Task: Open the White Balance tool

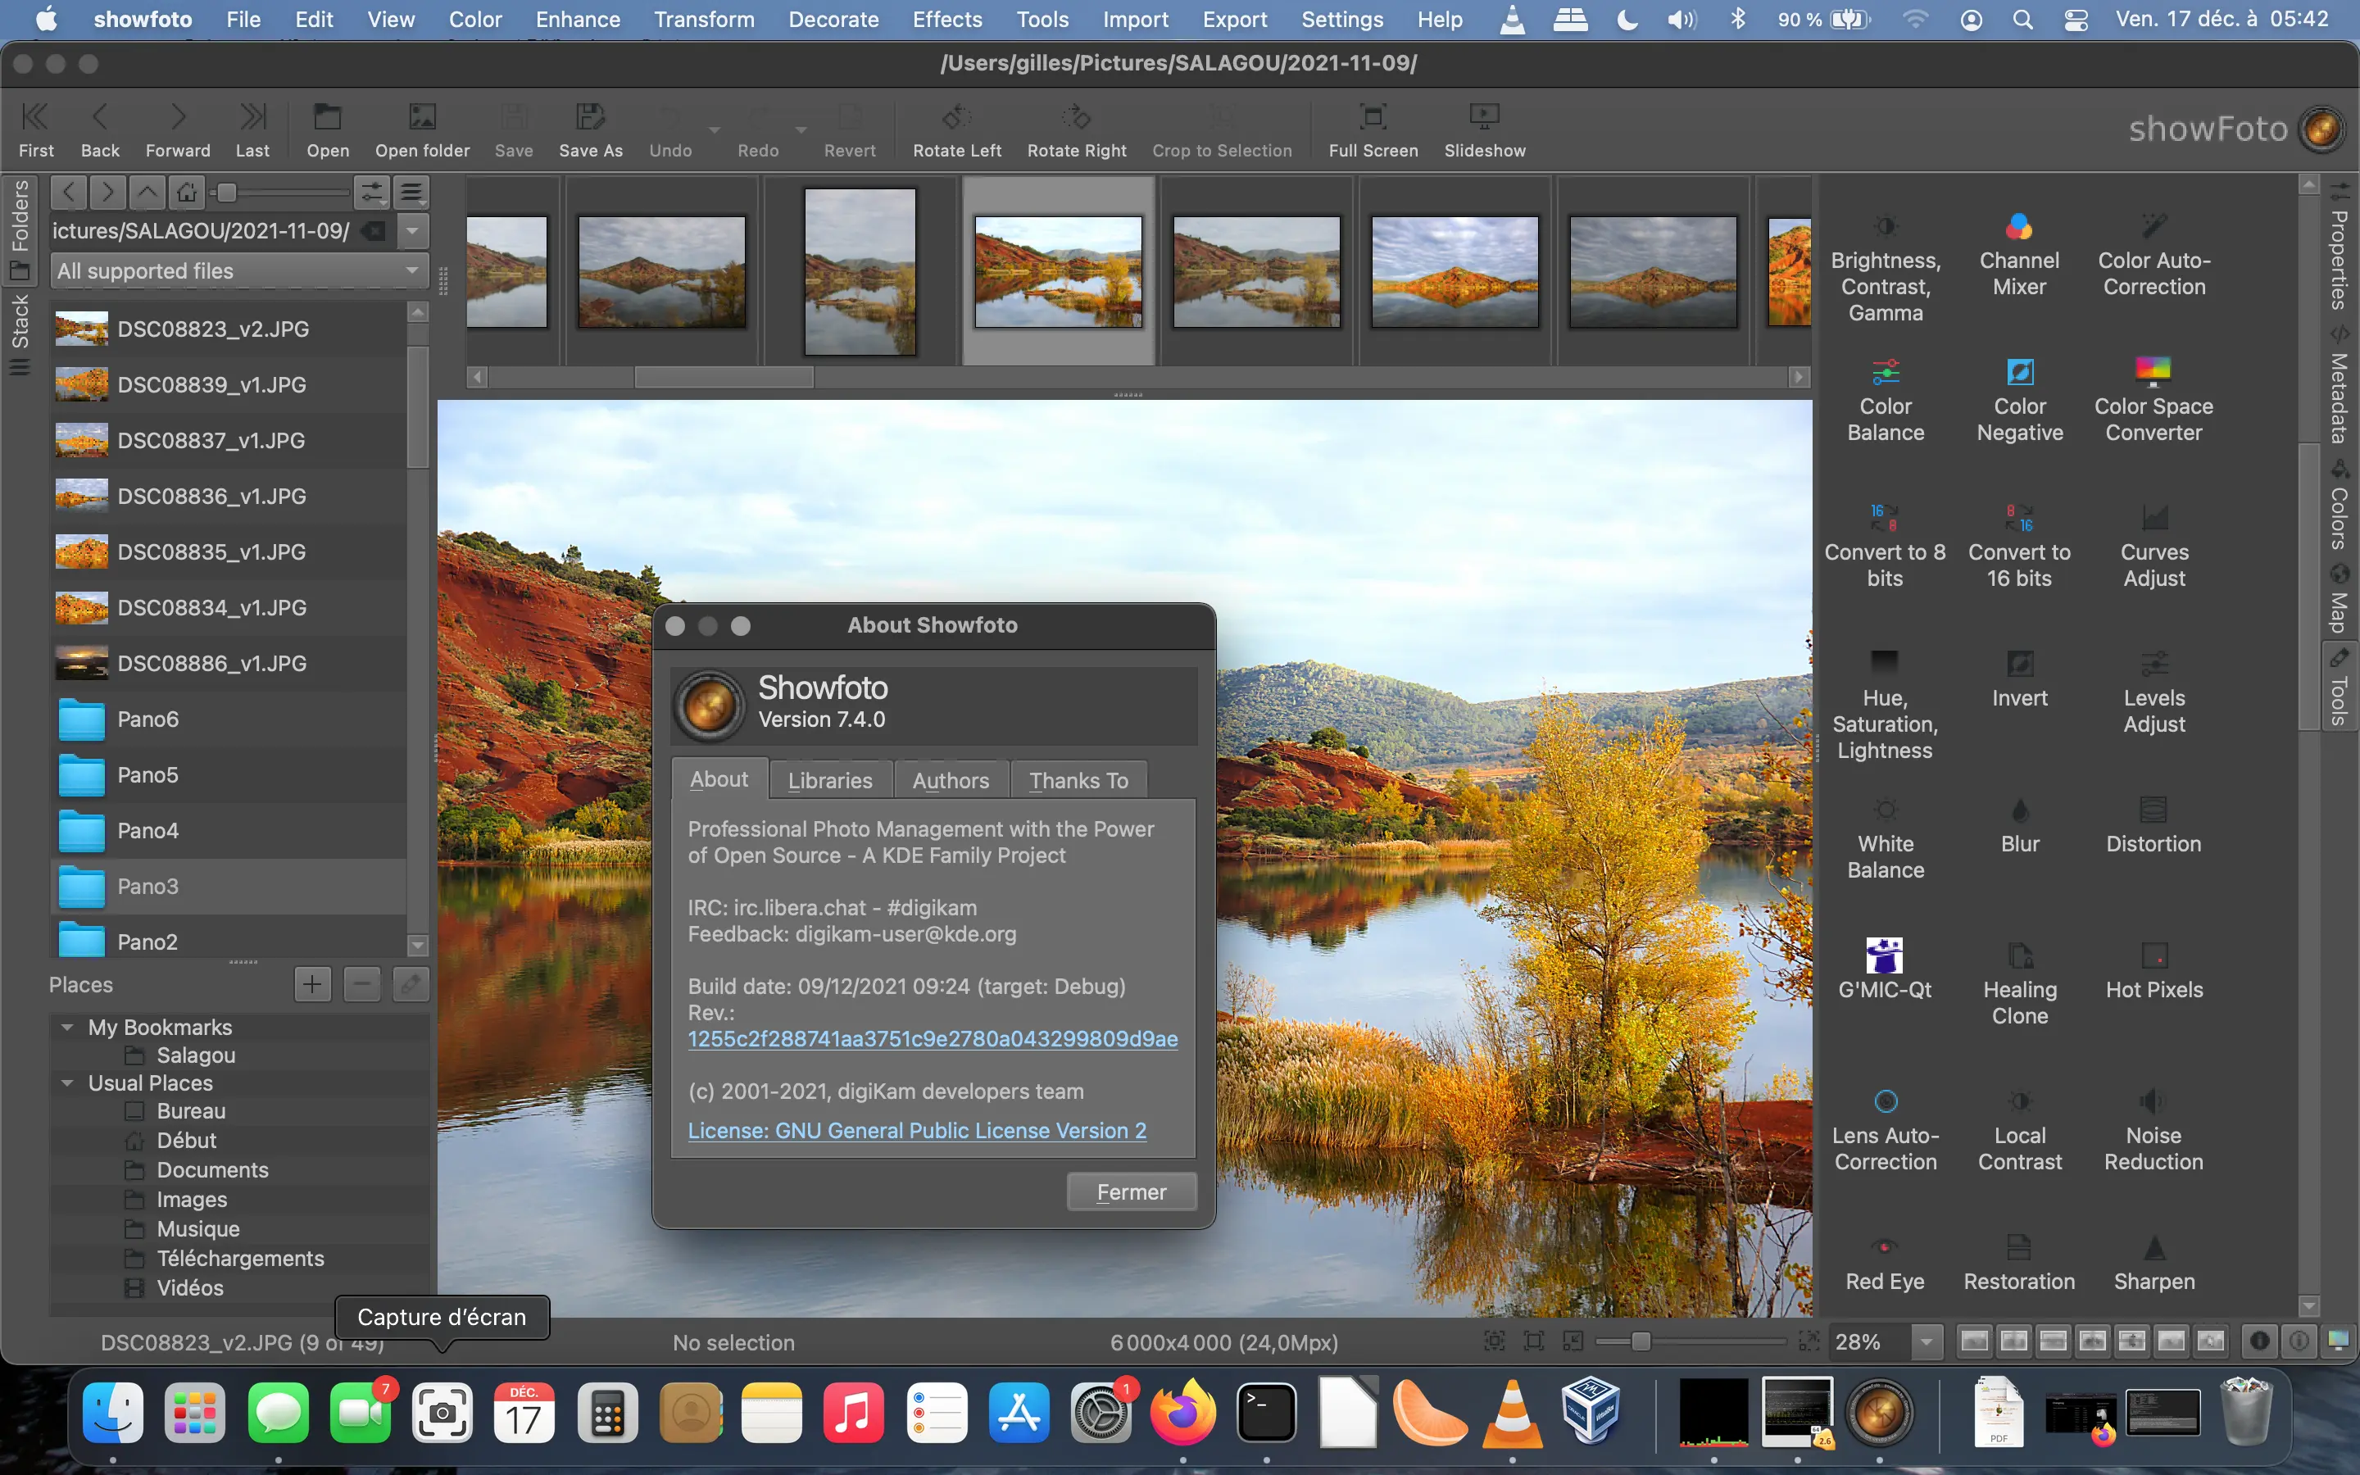Action: [1884, 839]
